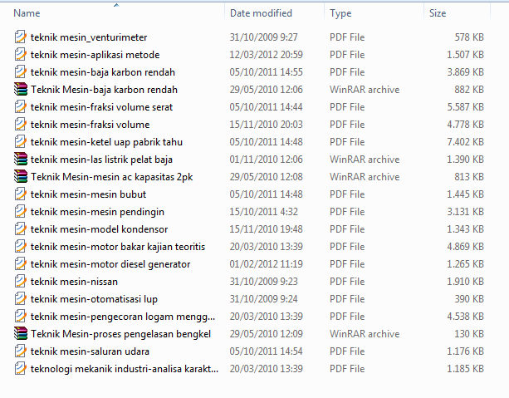Select file name teknik mesin-baja karbon rendah PDF
The height and width of the screenshot is (398, 509).
coord(103,72)
